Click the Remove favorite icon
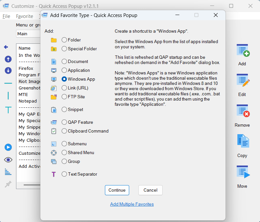This screenshot has width=260, height=222. [x=243, y=112]
